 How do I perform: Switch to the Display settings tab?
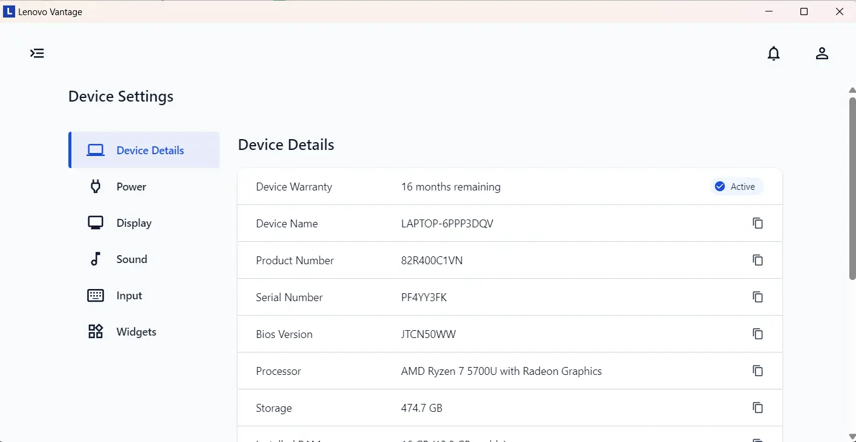[x=144, y=223]
